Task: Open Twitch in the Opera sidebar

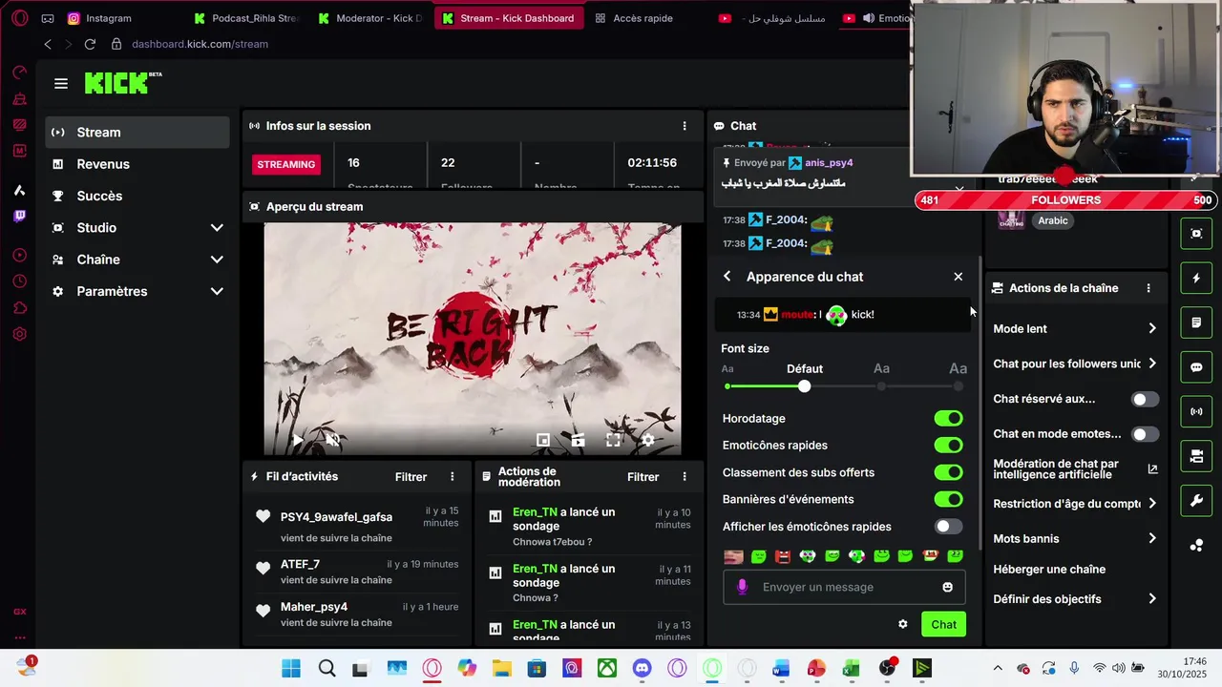Action: click(x=19, y=216)
